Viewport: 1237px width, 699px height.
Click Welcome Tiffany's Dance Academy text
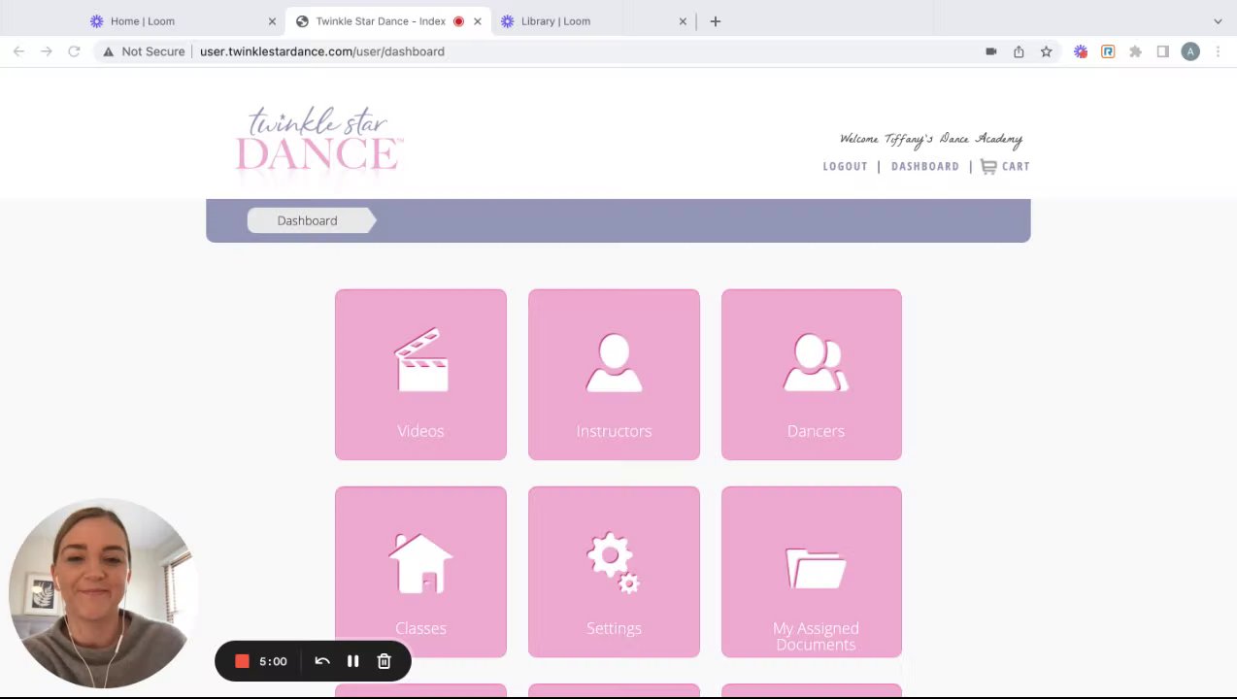[x=930, y=139]
